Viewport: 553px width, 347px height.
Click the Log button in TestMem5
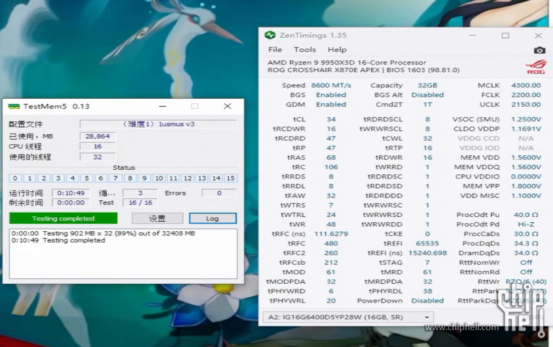[212, 218]
